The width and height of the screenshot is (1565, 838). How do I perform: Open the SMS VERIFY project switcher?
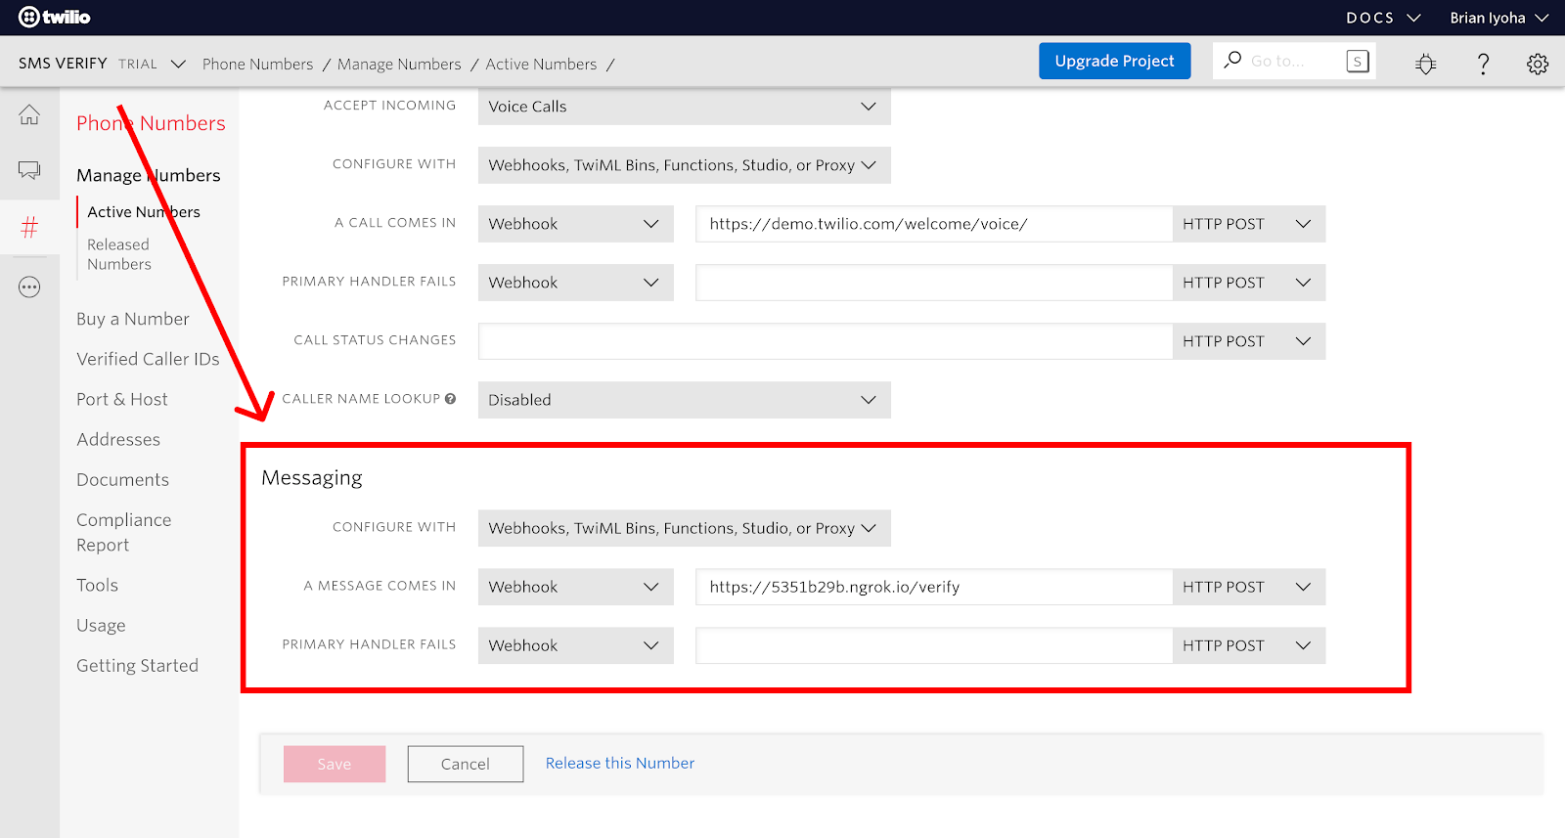tap(102, 64)
